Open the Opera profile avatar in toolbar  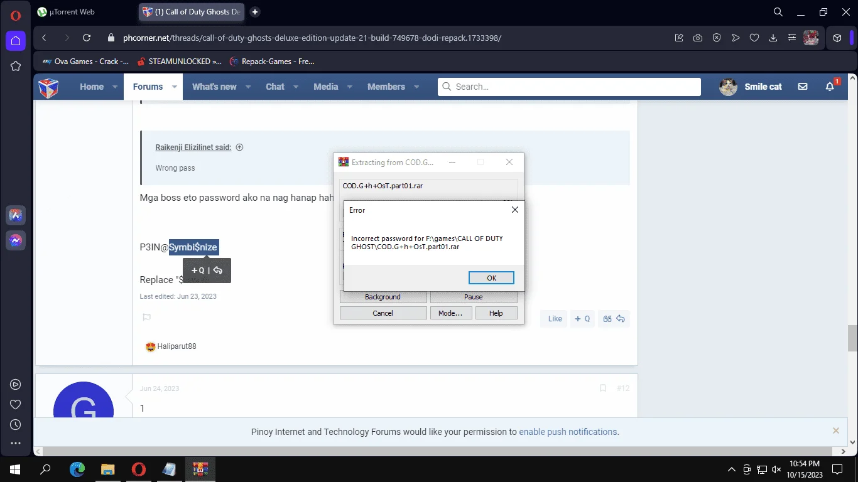click(811, 38)
